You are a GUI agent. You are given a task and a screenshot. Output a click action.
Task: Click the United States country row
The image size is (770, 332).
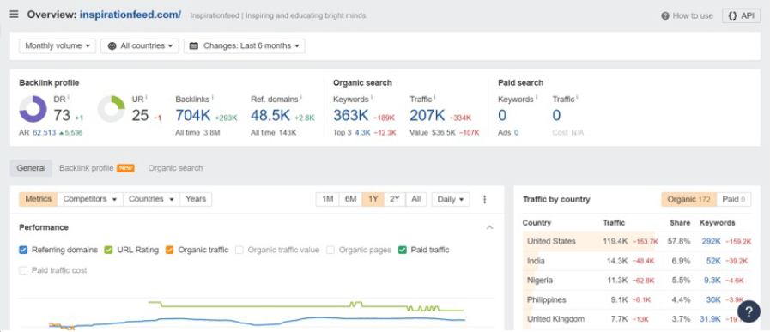pos(637,242)
